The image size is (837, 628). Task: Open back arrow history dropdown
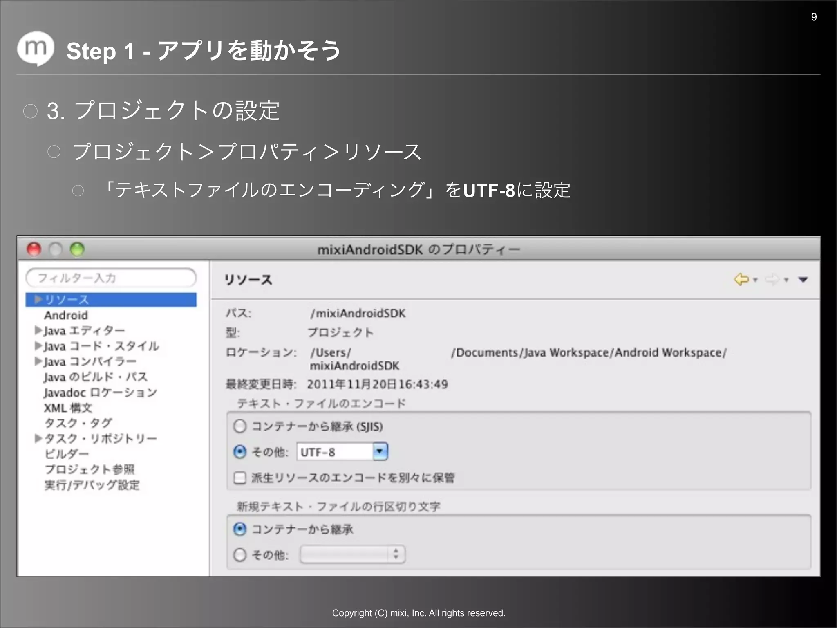tap(755, 280)
